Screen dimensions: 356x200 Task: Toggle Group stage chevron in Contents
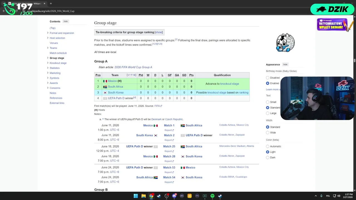(48, 58)
